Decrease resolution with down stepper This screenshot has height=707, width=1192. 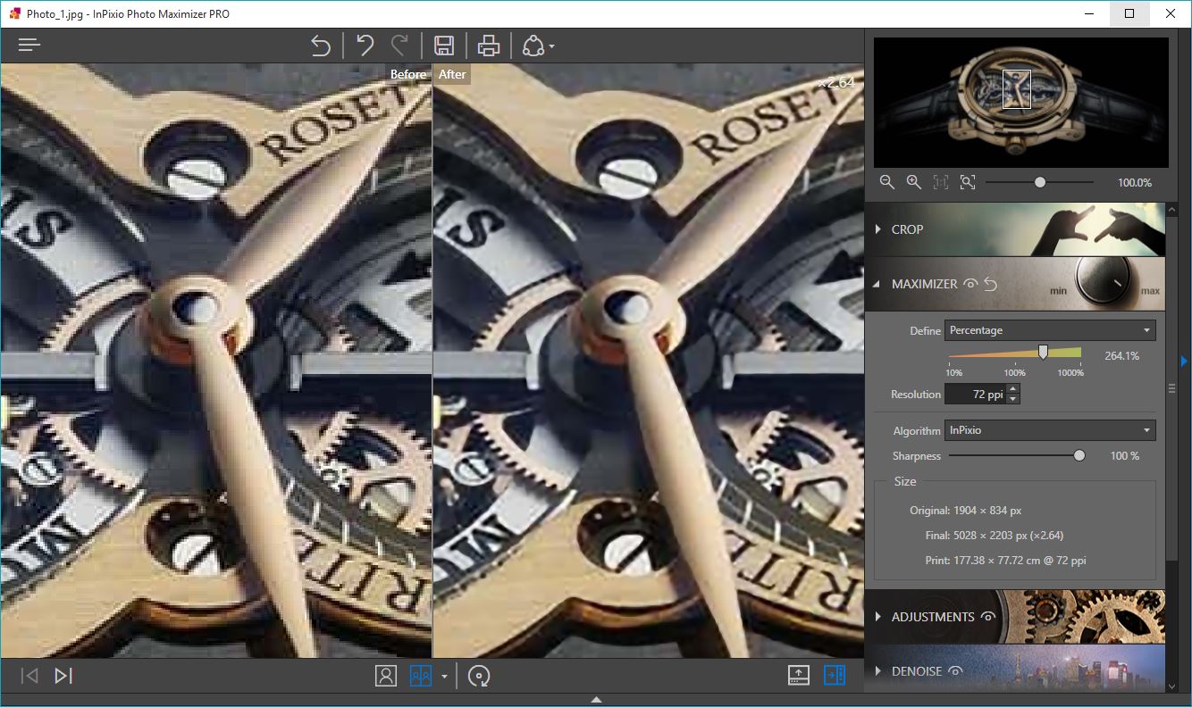(x=1013, y=399)
